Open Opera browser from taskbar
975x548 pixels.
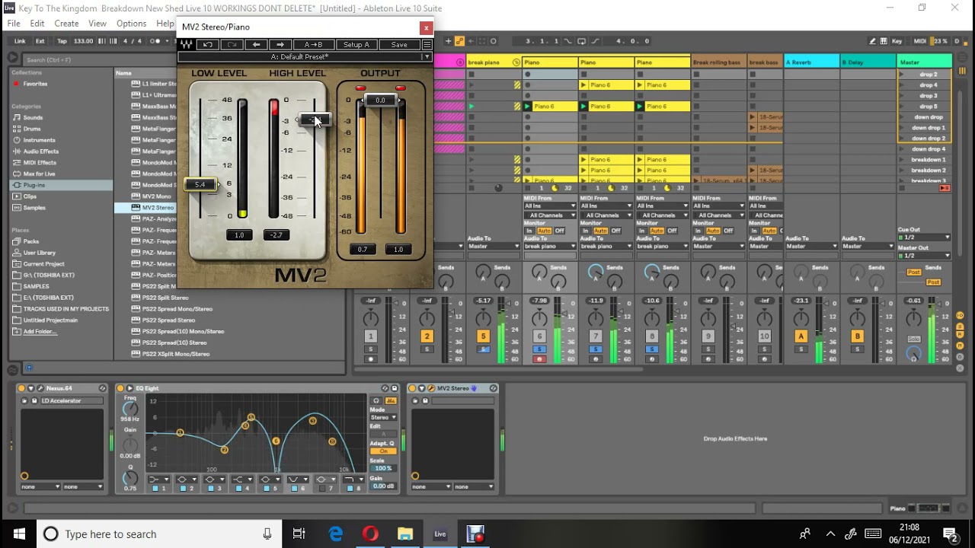click(371, 534)
